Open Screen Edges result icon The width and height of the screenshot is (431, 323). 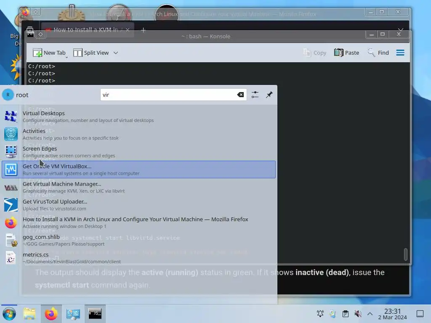pyautogui.click(x=11, y=151)
